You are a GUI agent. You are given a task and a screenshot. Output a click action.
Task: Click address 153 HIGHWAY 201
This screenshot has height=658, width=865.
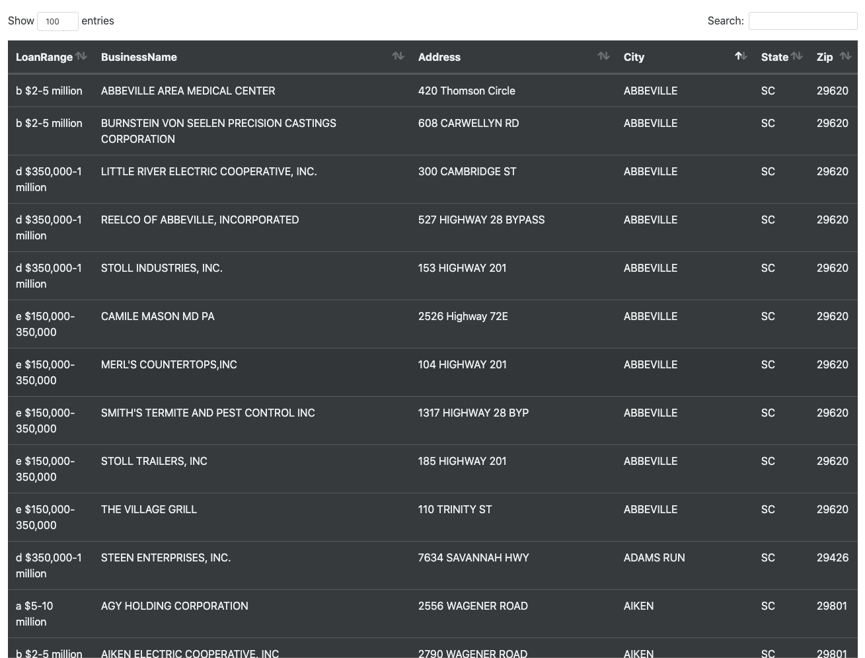(x=463, y=268)
